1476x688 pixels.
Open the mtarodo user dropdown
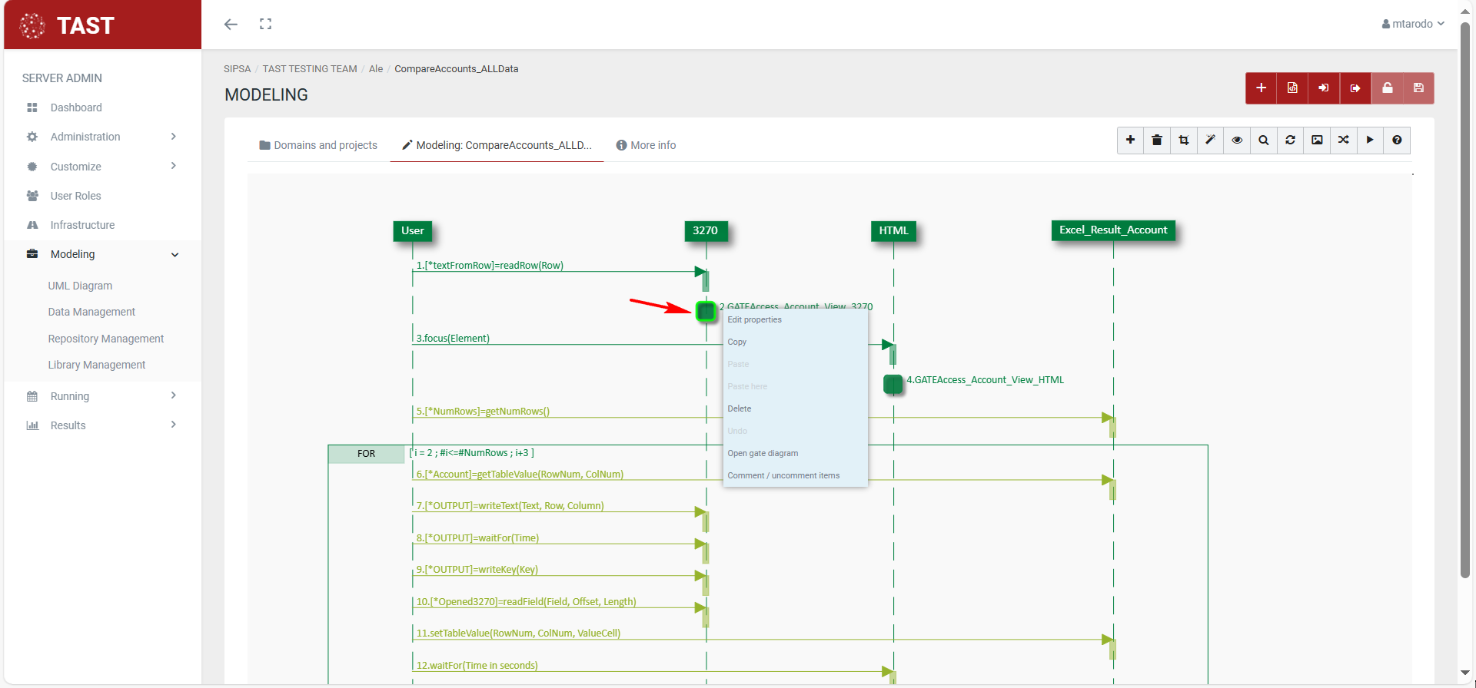[1413, 24]
